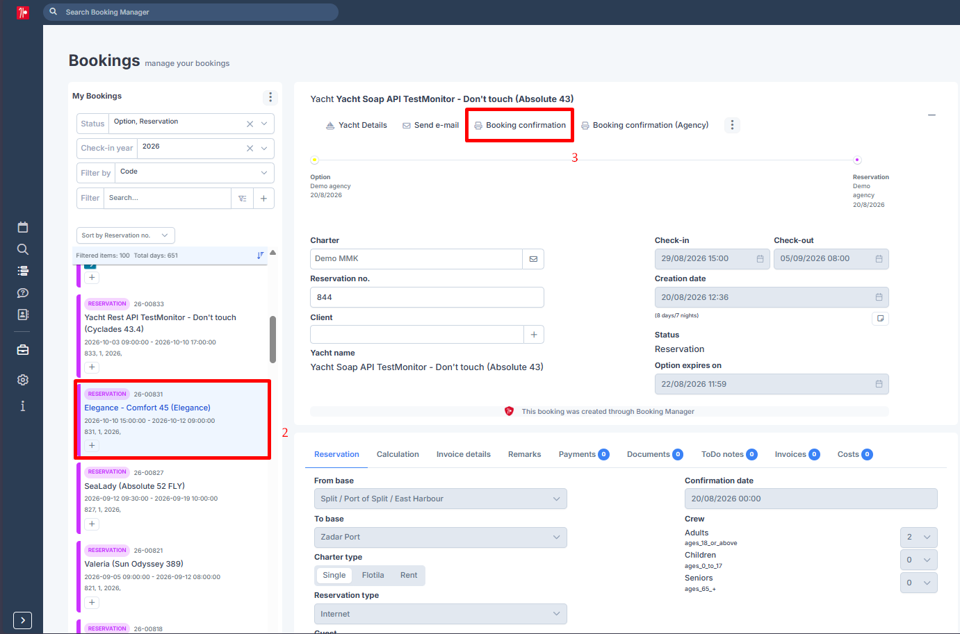
Task: Open the Adults count dropdown
Action: tap(918, 537)
